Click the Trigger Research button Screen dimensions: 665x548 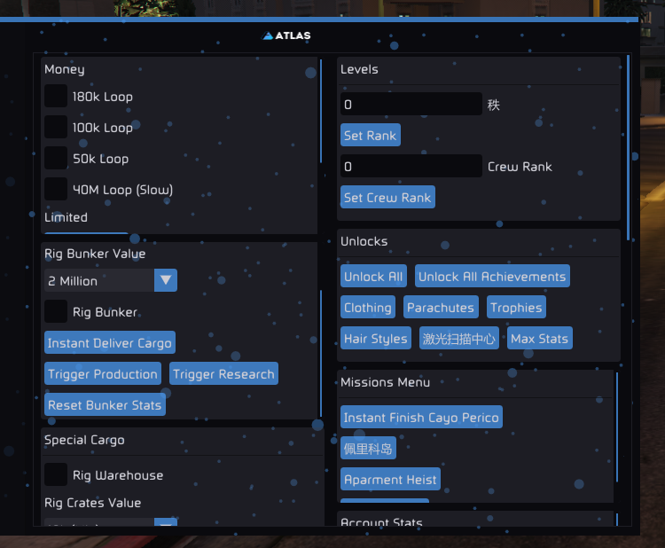(x=223, y=374)
